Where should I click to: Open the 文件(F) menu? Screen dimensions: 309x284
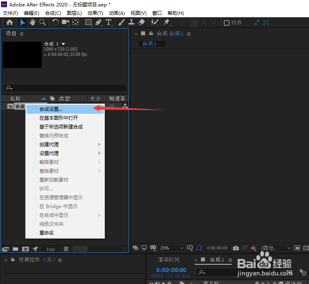10,13
